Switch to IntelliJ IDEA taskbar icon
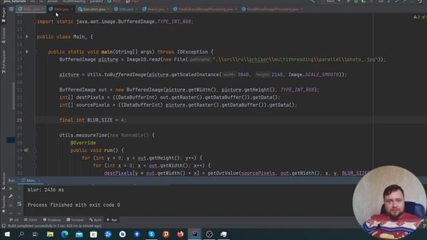Image resolution: width=427 pixels, height=240 pixels. [x=195, y=234]
